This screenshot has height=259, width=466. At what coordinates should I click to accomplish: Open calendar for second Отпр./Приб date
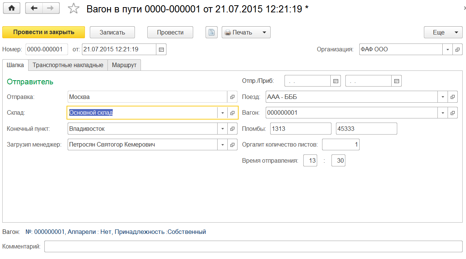pos(396,81)
